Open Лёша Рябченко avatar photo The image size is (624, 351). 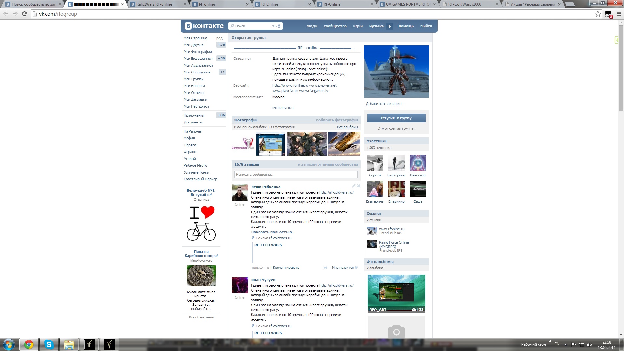(x=240, y=192)
